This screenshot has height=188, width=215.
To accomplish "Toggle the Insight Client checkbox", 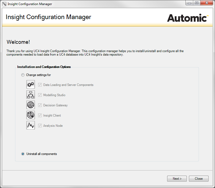I will pos(40,115).
